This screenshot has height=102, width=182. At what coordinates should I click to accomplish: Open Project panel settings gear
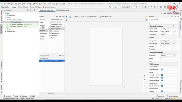(34, 10)
